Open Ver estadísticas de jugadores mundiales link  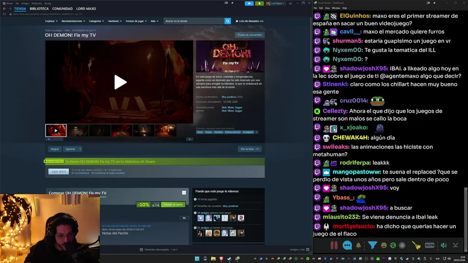108,173
